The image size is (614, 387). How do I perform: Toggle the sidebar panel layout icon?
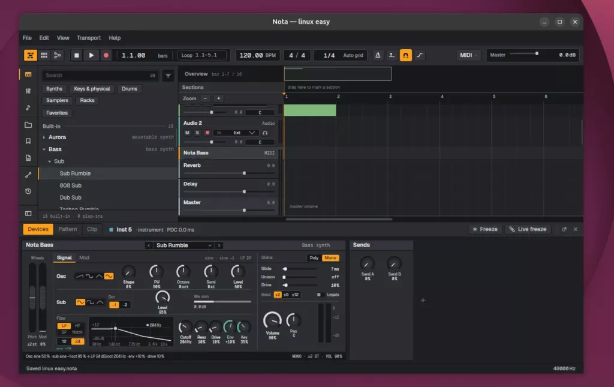click(28, 214)
